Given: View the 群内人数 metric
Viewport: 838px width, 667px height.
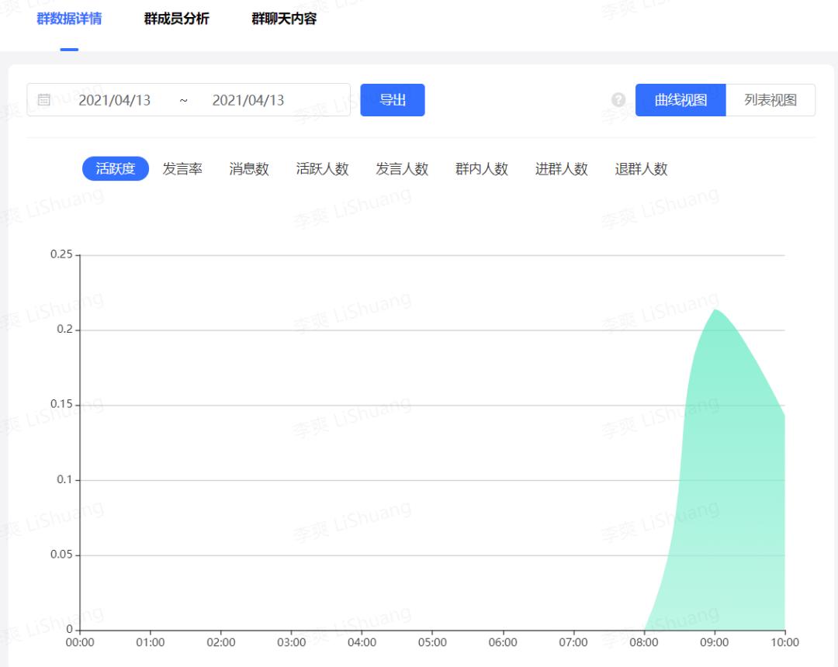Looking at the screenshot, I should (482, 169).
